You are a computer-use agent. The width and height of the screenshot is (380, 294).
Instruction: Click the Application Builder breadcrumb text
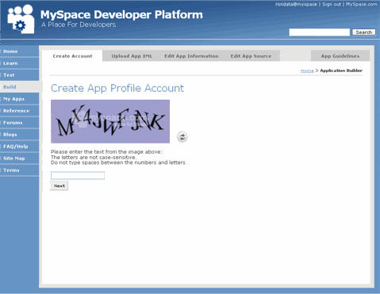[x=341, y=71]
